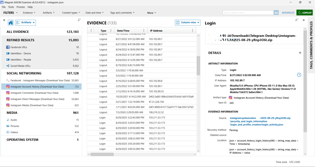Open Facebook - Instagram Messages artifacts

[x=42, y=80]
